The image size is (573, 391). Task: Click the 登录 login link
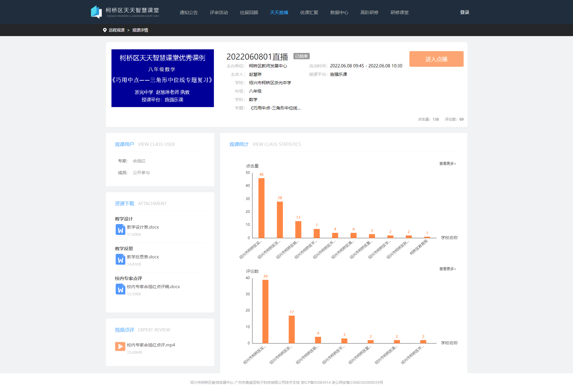tap(465, 12)
